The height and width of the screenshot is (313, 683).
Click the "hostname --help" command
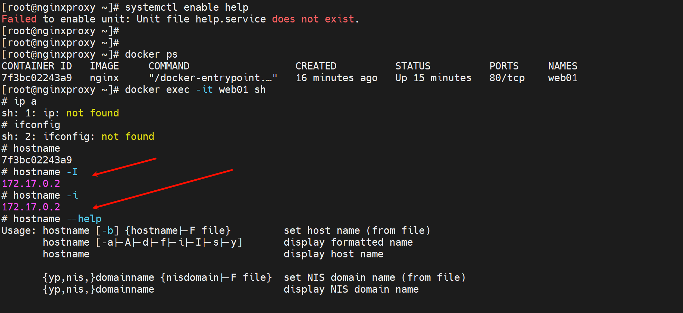[x=57, y=219]
